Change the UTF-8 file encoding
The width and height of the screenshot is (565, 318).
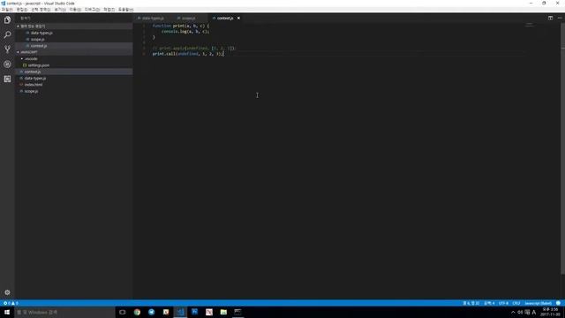coord(504,303)
